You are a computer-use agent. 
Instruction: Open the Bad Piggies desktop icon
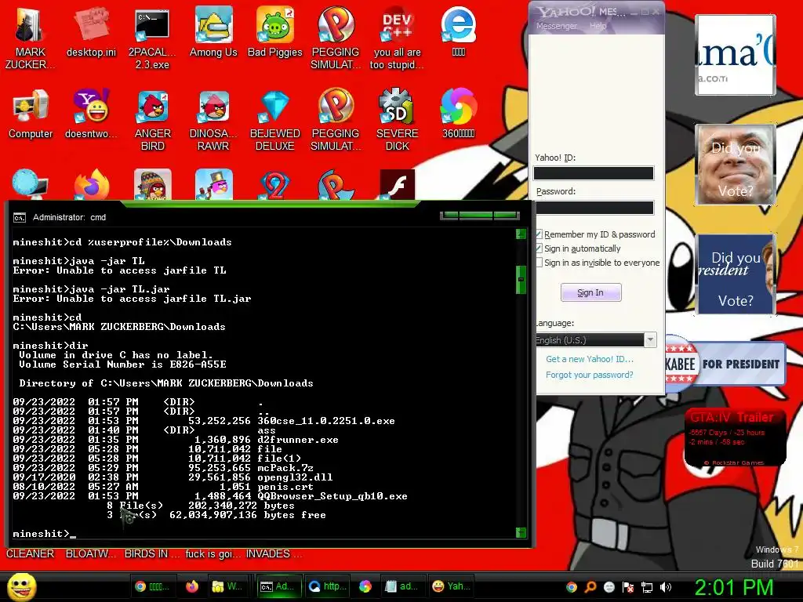tap(275, 31)
